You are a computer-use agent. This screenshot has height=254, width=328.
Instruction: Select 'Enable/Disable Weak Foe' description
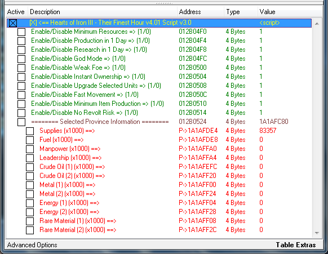(78, 68)
